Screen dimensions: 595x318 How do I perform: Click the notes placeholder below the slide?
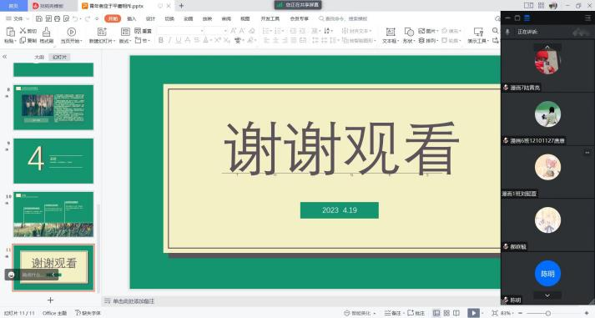click(134, 301)
